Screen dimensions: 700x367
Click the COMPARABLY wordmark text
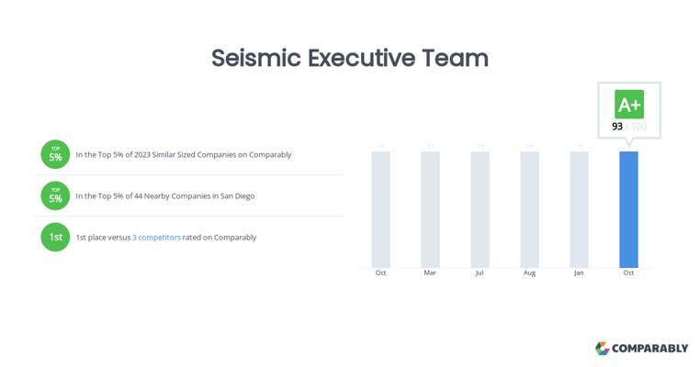click(650, 349)
